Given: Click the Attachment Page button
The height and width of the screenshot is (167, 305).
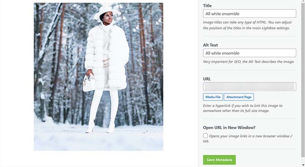Looking at the screenshot, I should coord(239,97).
